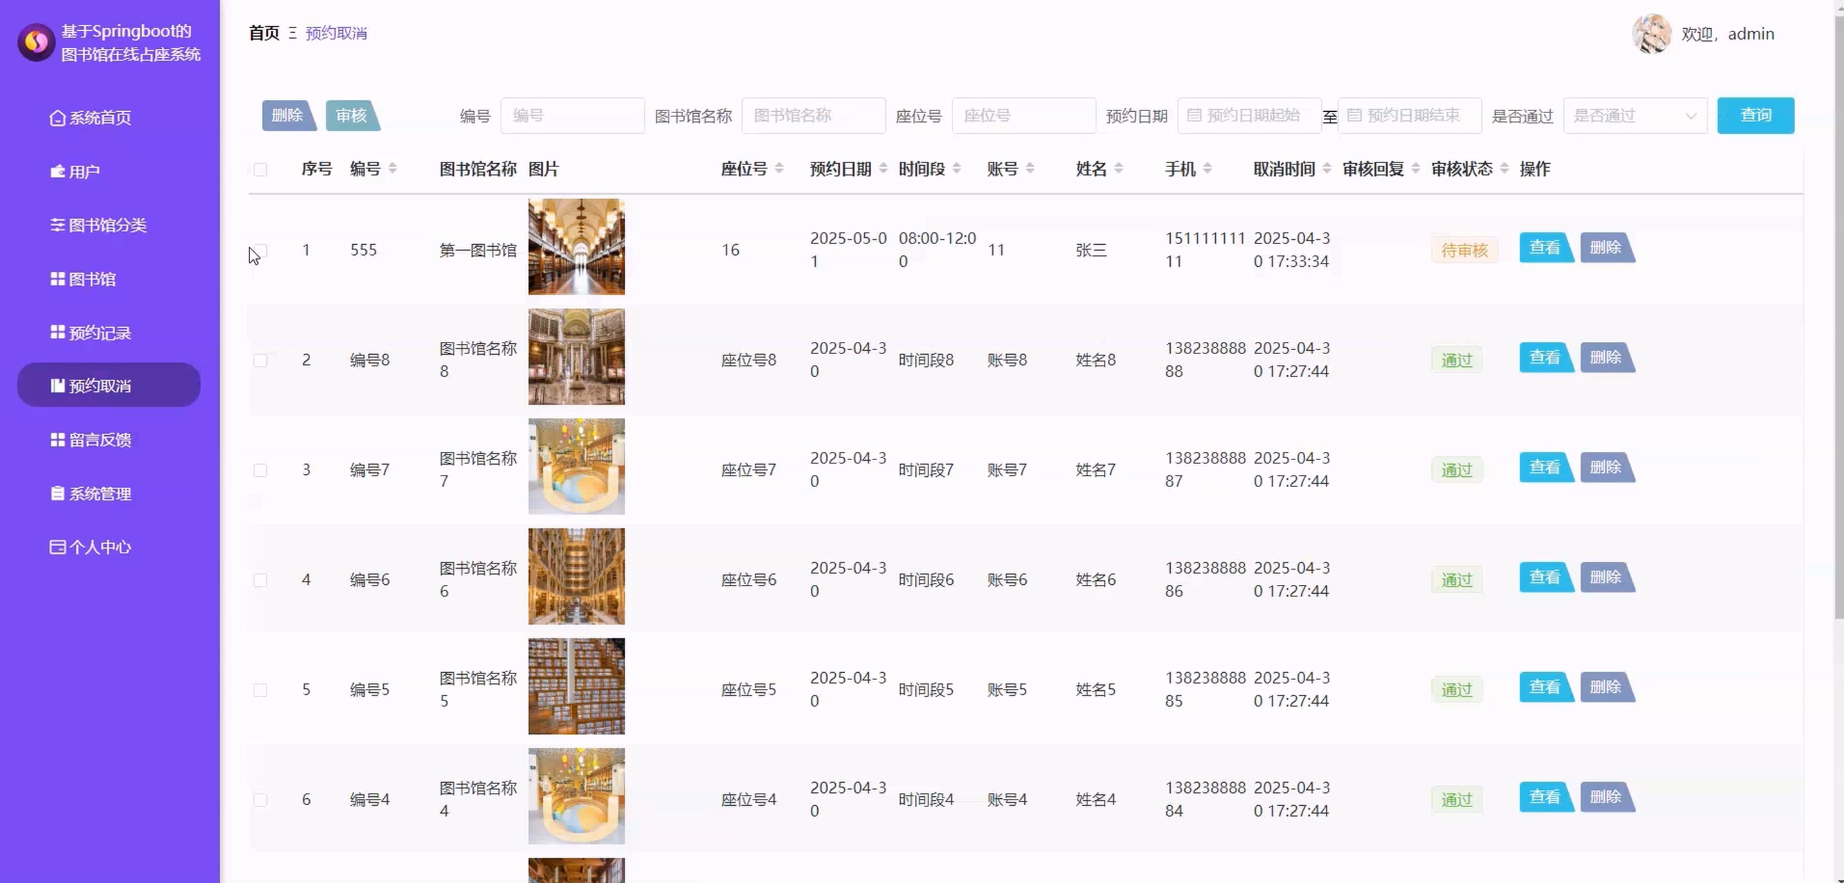Click the 用户 sidebar icon
The image size is (1844, 883).
point(57,172)
